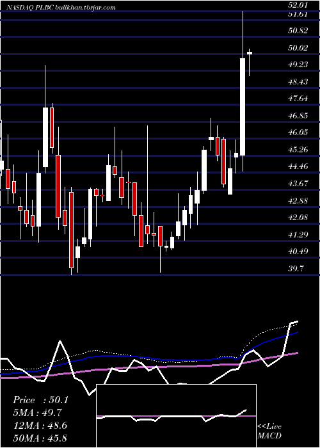320x448 pixels.
Task: Click the 5MA : 49.7 readout
Action: point(37,413)
